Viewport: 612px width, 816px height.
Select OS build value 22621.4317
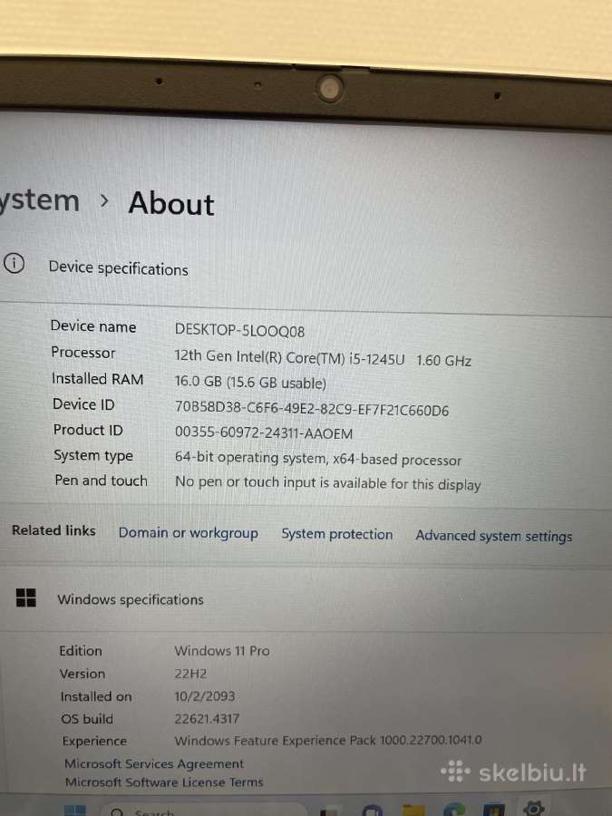(x=207, y=719)
